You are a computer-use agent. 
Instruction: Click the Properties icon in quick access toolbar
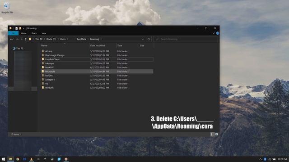(16, 28)
